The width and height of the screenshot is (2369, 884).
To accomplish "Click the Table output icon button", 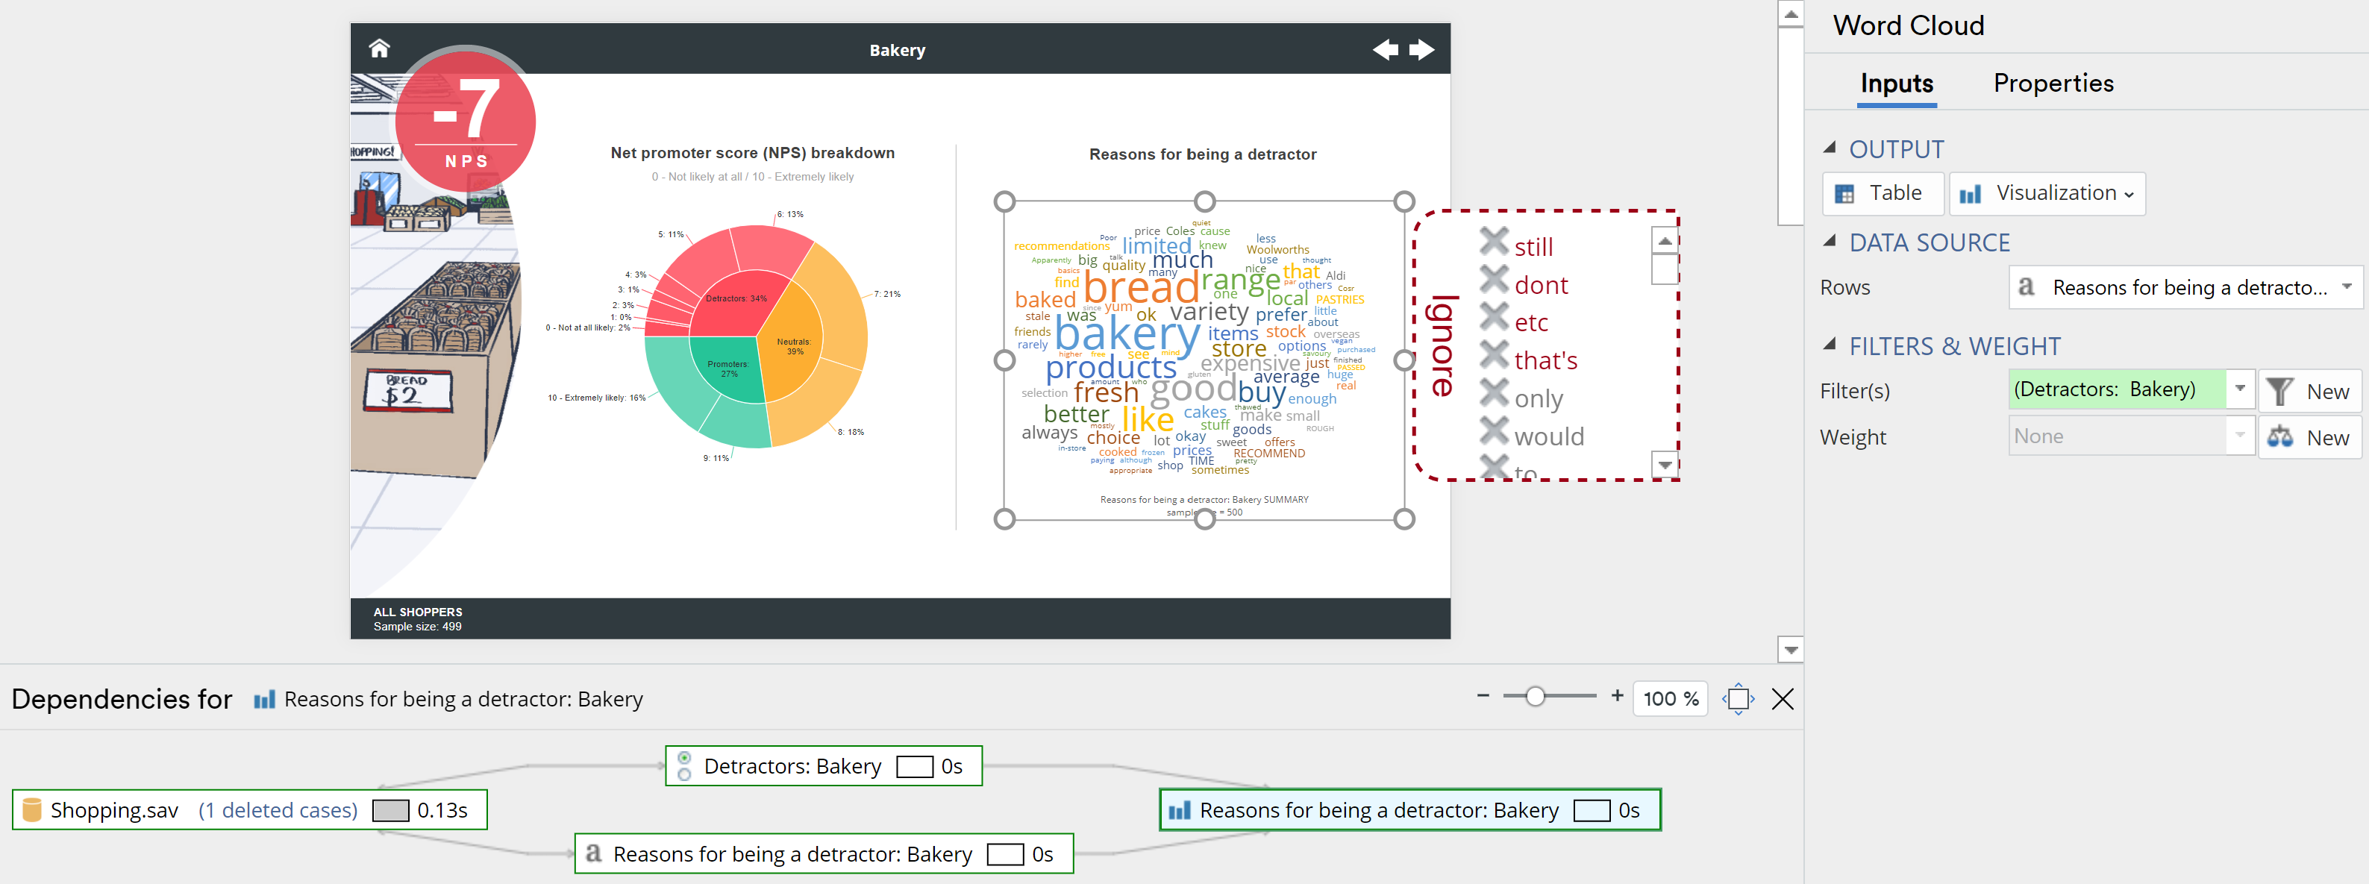I will point(1883,193).
